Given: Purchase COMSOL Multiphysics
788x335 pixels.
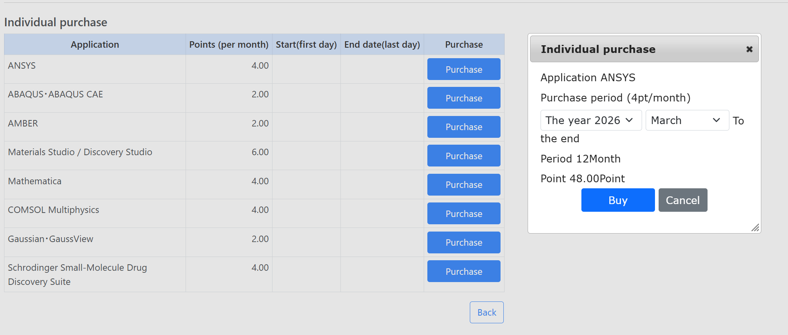Looking at the screenshot, I should tap(464, 213).
